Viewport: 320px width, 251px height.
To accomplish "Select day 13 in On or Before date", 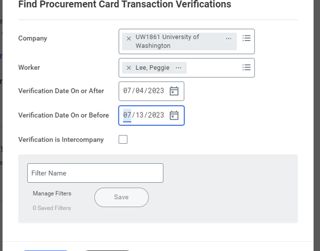I will pyautogui.click(x=139, y=115).
